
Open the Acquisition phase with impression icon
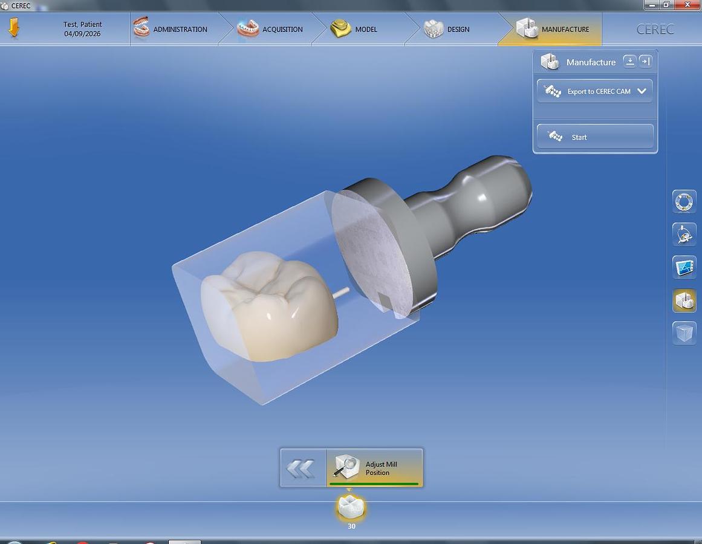248,28
